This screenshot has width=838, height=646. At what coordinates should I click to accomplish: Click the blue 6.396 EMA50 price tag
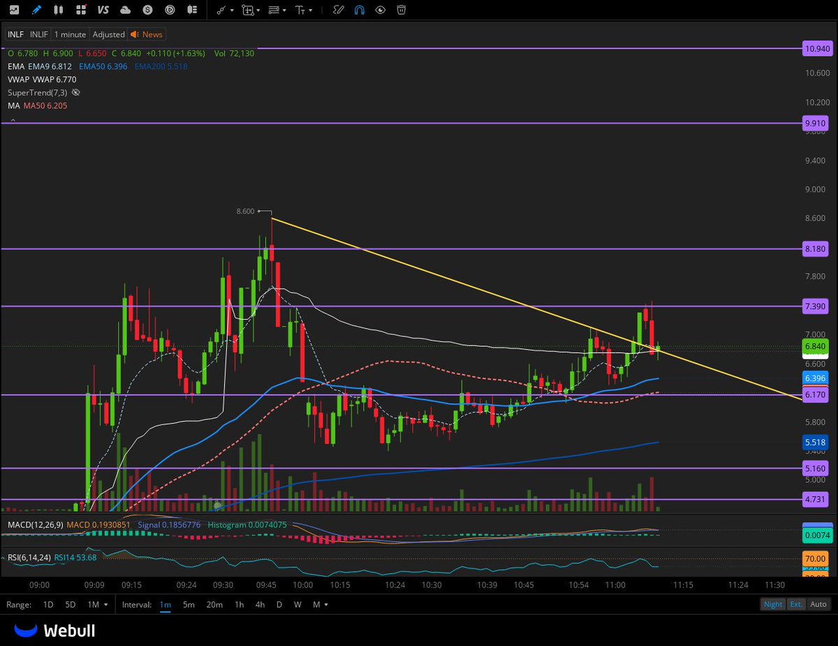click(816, 379)
